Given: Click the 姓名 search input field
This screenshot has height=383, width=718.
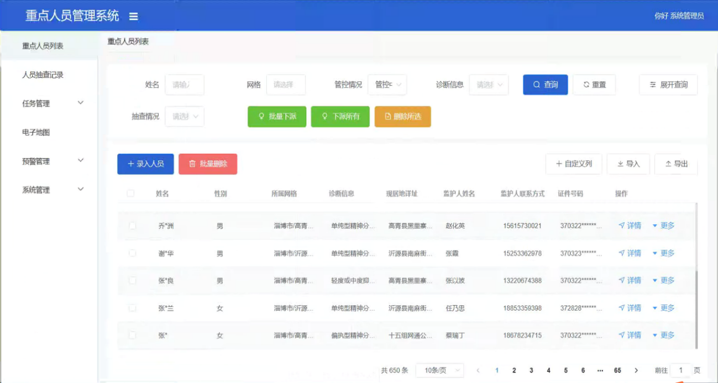Looking at the screenshot, I should pos(185,85).
